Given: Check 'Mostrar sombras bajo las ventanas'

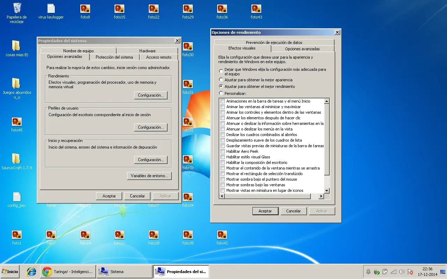Looking at the screenshot, I should (222, 185).
